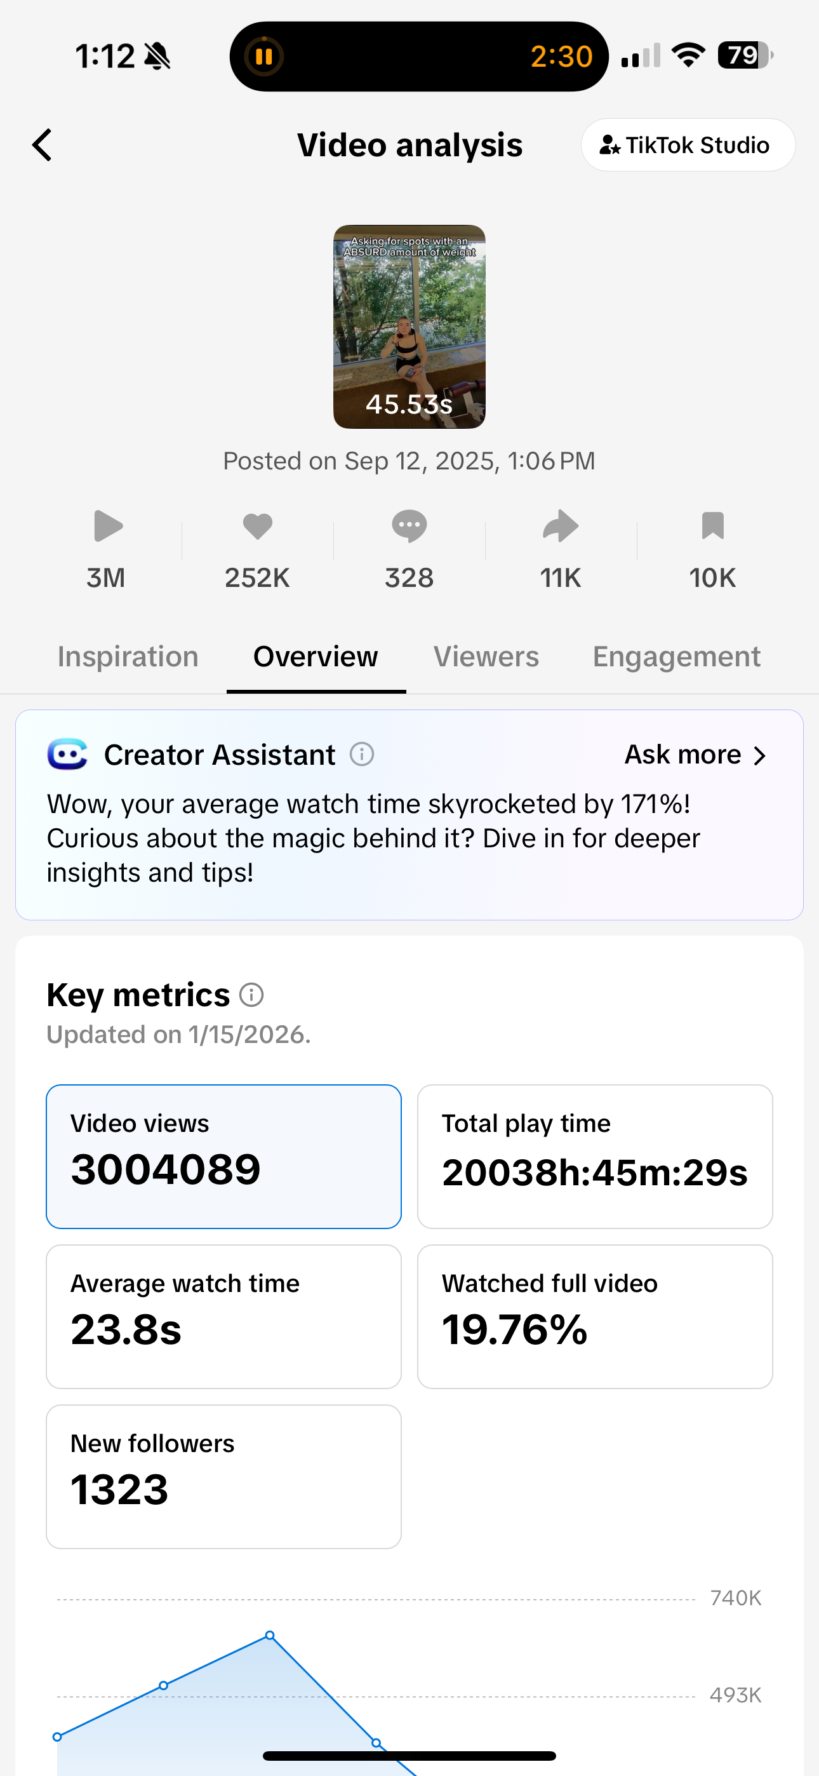The width and height of the screenshot is (819, 1776).
Task: Select the Video views metric card
Action: [x=223, y=1156]
